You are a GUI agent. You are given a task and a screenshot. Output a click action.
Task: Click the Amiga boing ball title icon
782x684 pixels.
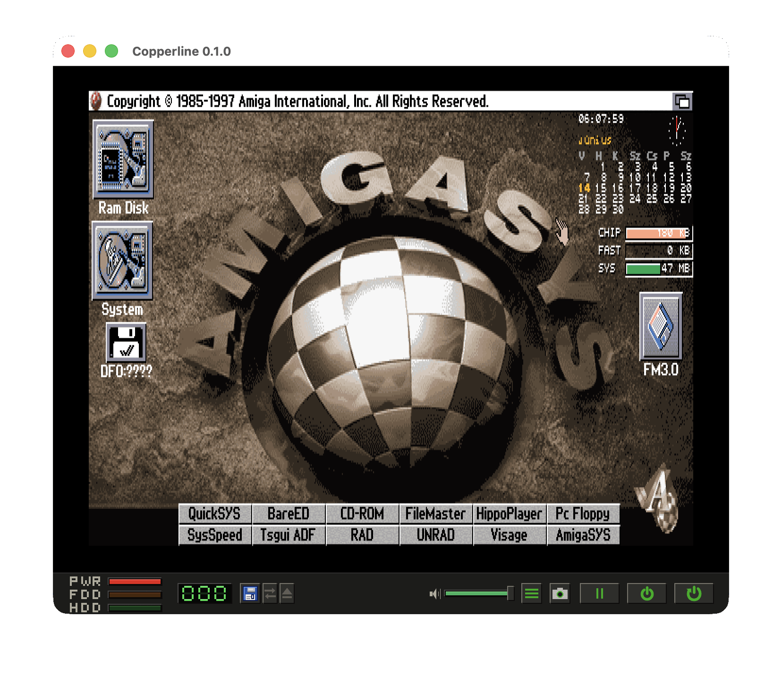pos(96,101)
